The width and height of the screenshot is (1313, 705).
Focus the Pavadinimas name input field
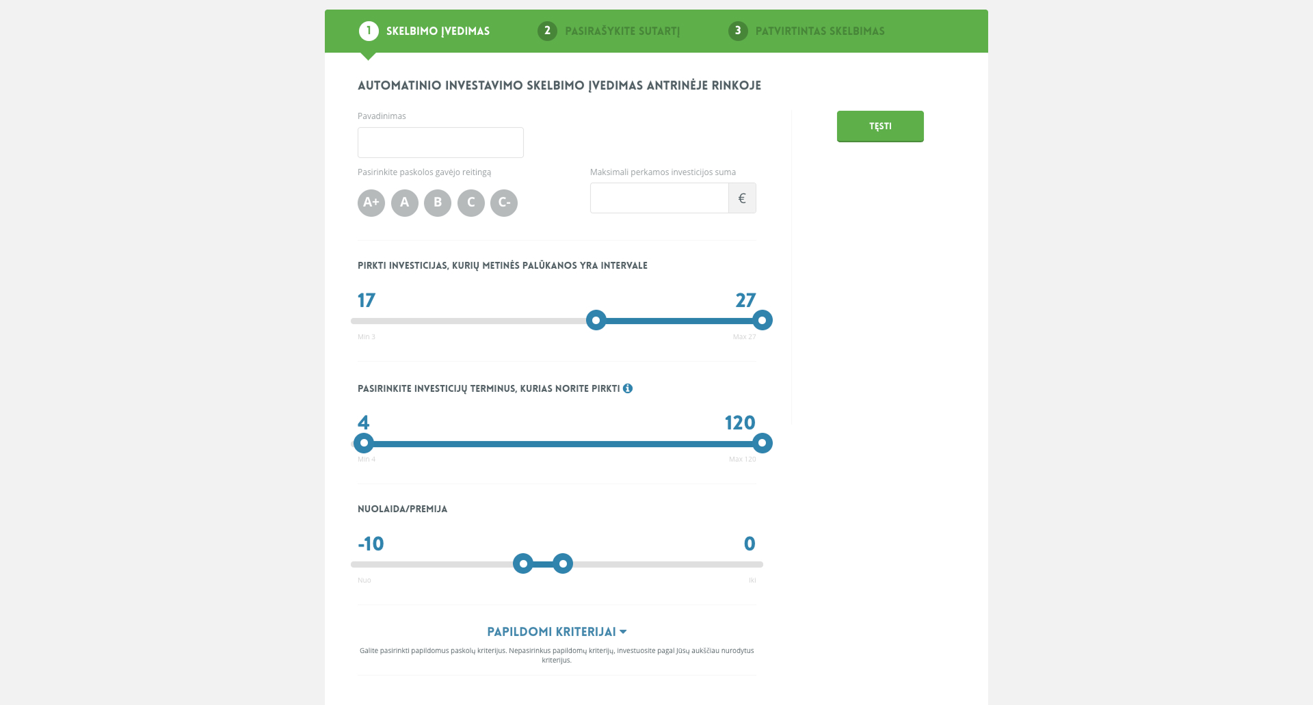440,142
